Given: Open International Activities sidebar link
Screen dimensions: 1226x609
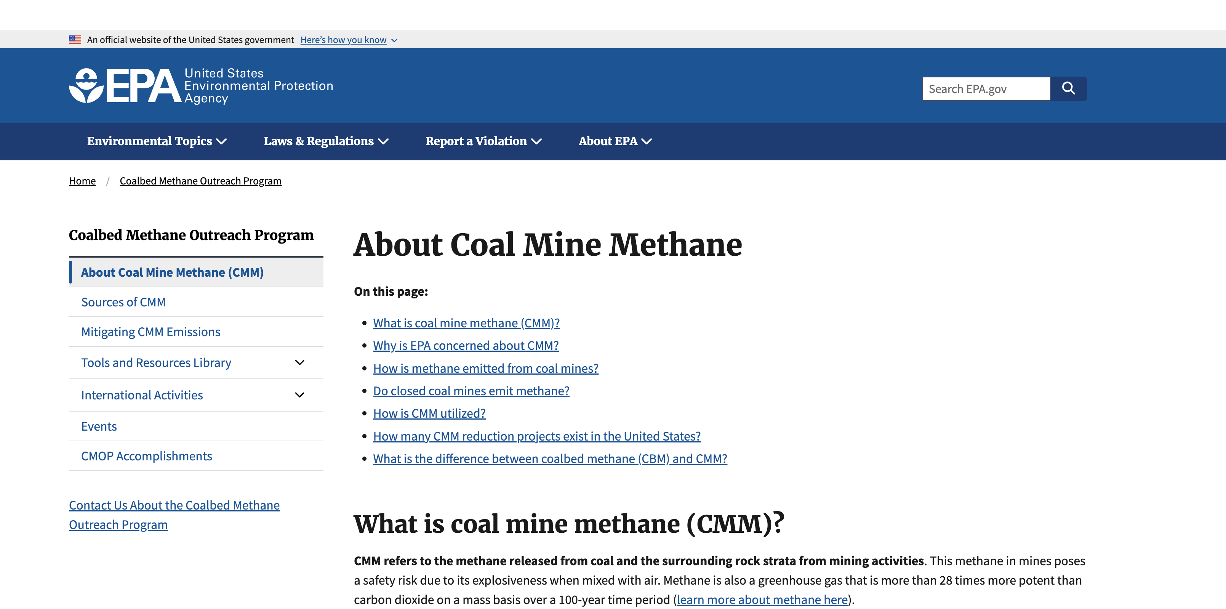Looking at the screenshot, I should [x=142, y=395].
